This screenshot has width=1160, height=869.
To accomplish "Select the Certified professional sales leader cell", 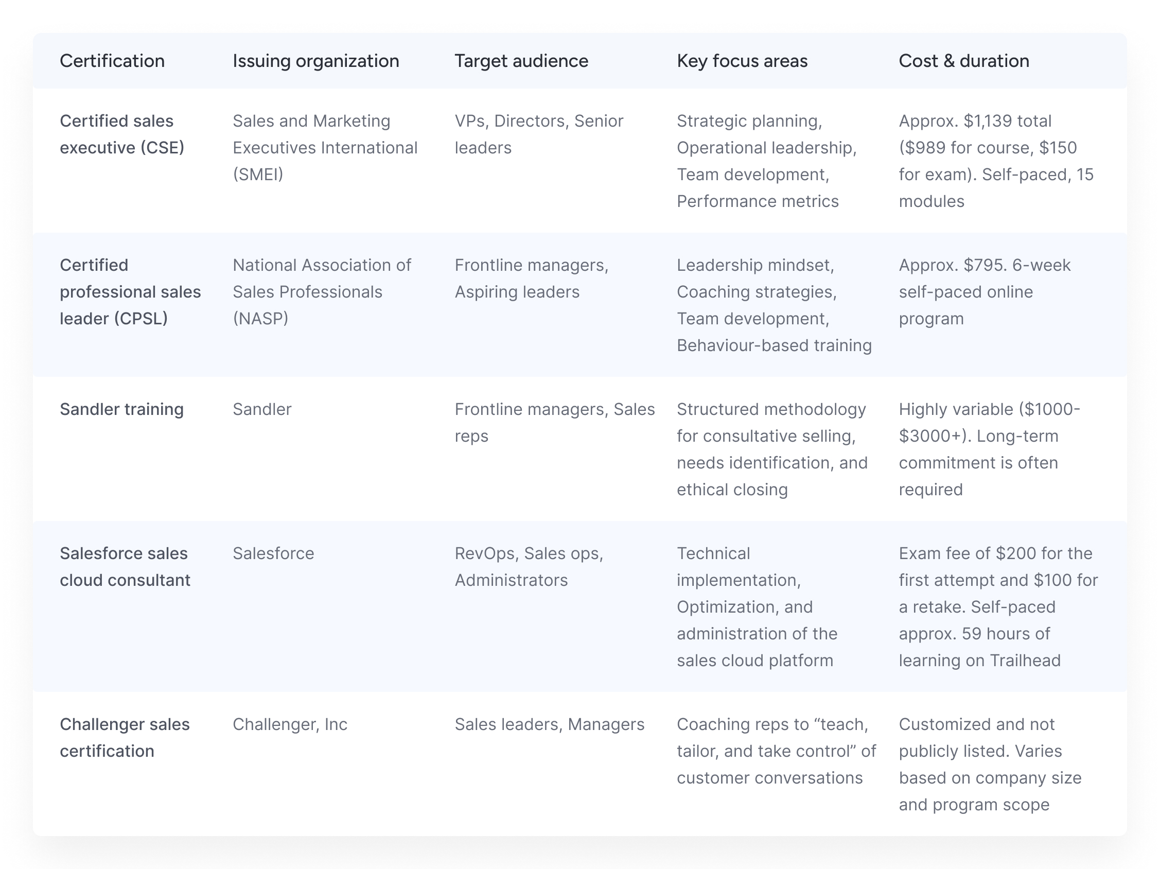I will click(x=130, y=291).
